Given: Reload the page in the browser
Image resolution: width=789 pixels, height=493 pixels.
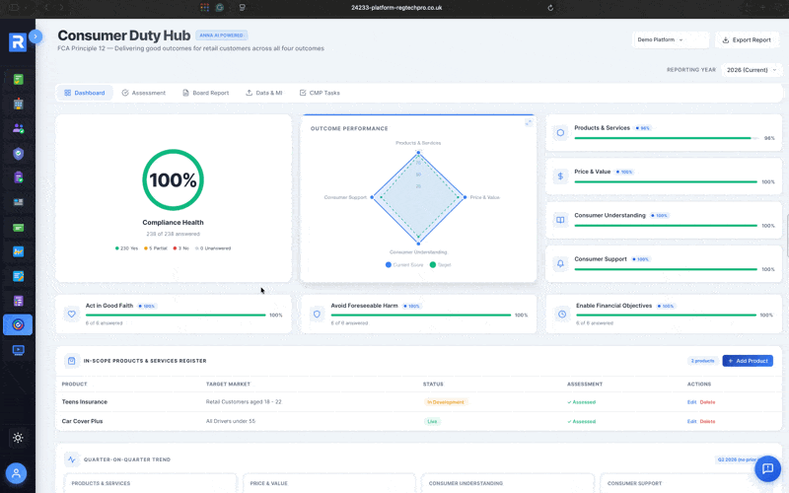Looking at the screenshot, I should (550, 8).
